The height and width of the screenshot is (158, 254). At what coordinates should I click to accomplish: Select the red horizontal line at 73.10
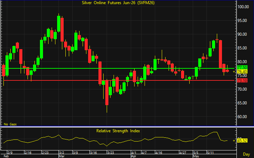pos(119,80)
